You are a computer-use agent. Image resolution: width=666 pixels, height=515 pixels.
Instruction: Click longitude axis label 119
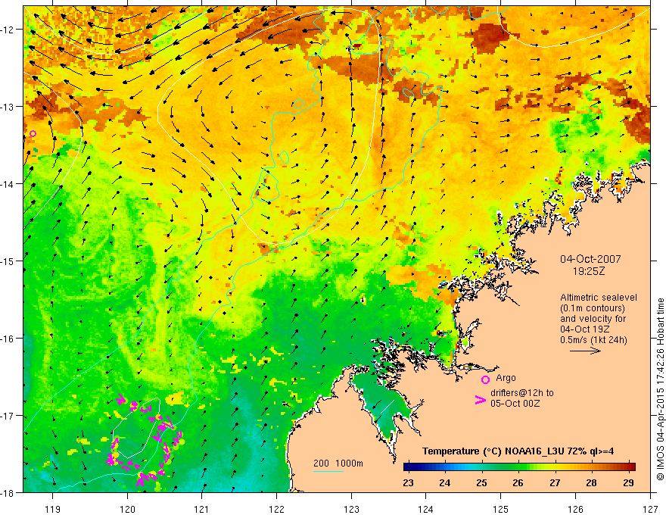tap(53, 509)
